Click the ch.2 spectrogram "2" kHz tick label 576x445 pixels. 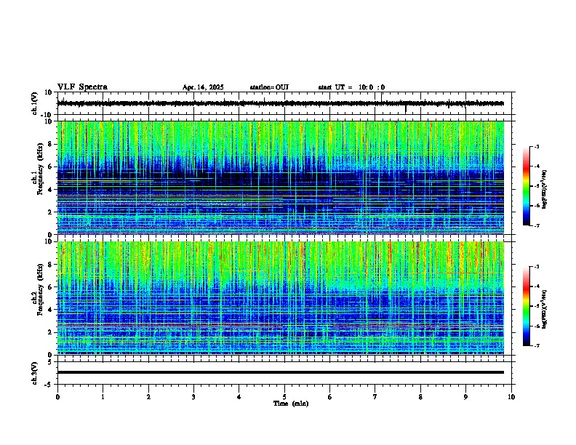pyautogui.click(x=50, y=332)
